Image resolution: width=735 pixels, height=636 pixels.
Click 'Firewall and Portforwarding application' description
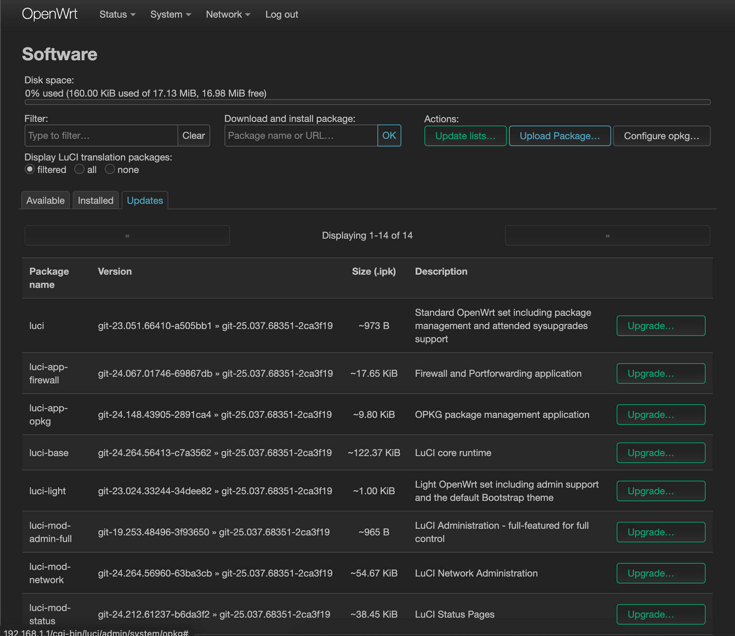pyautogui.click(x=498, y=373)
